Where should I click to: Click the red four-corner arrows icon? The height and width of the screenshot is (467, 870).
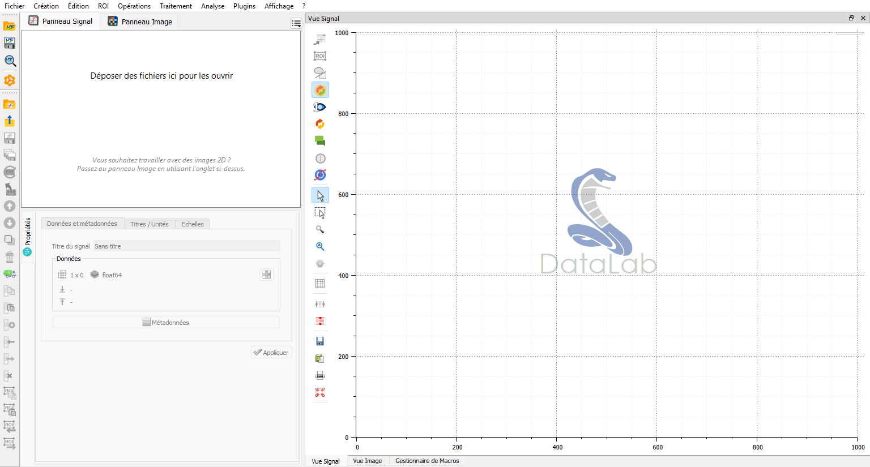[320, 392]
